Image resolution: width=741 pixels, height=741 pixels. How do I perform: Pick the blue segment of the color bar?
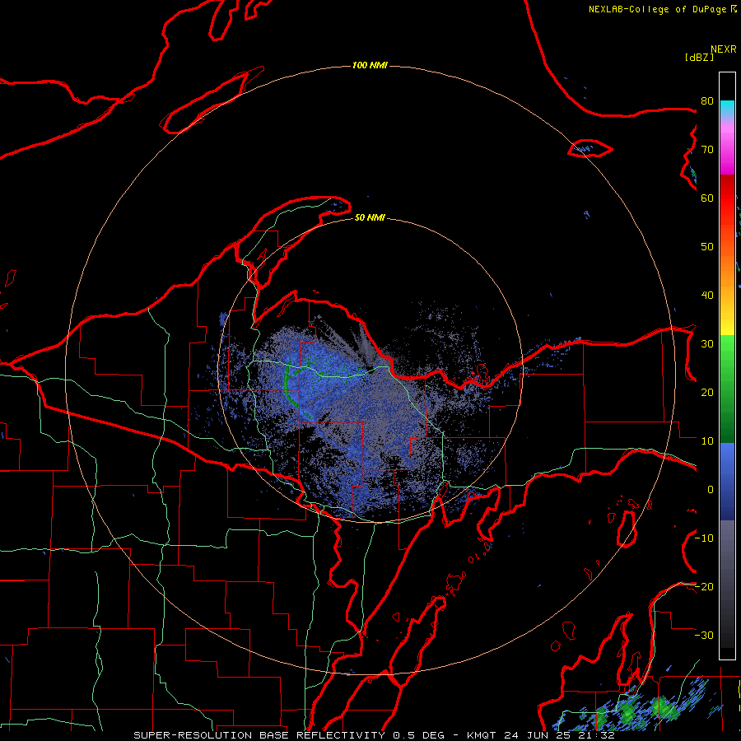click(x=727, y=482)
